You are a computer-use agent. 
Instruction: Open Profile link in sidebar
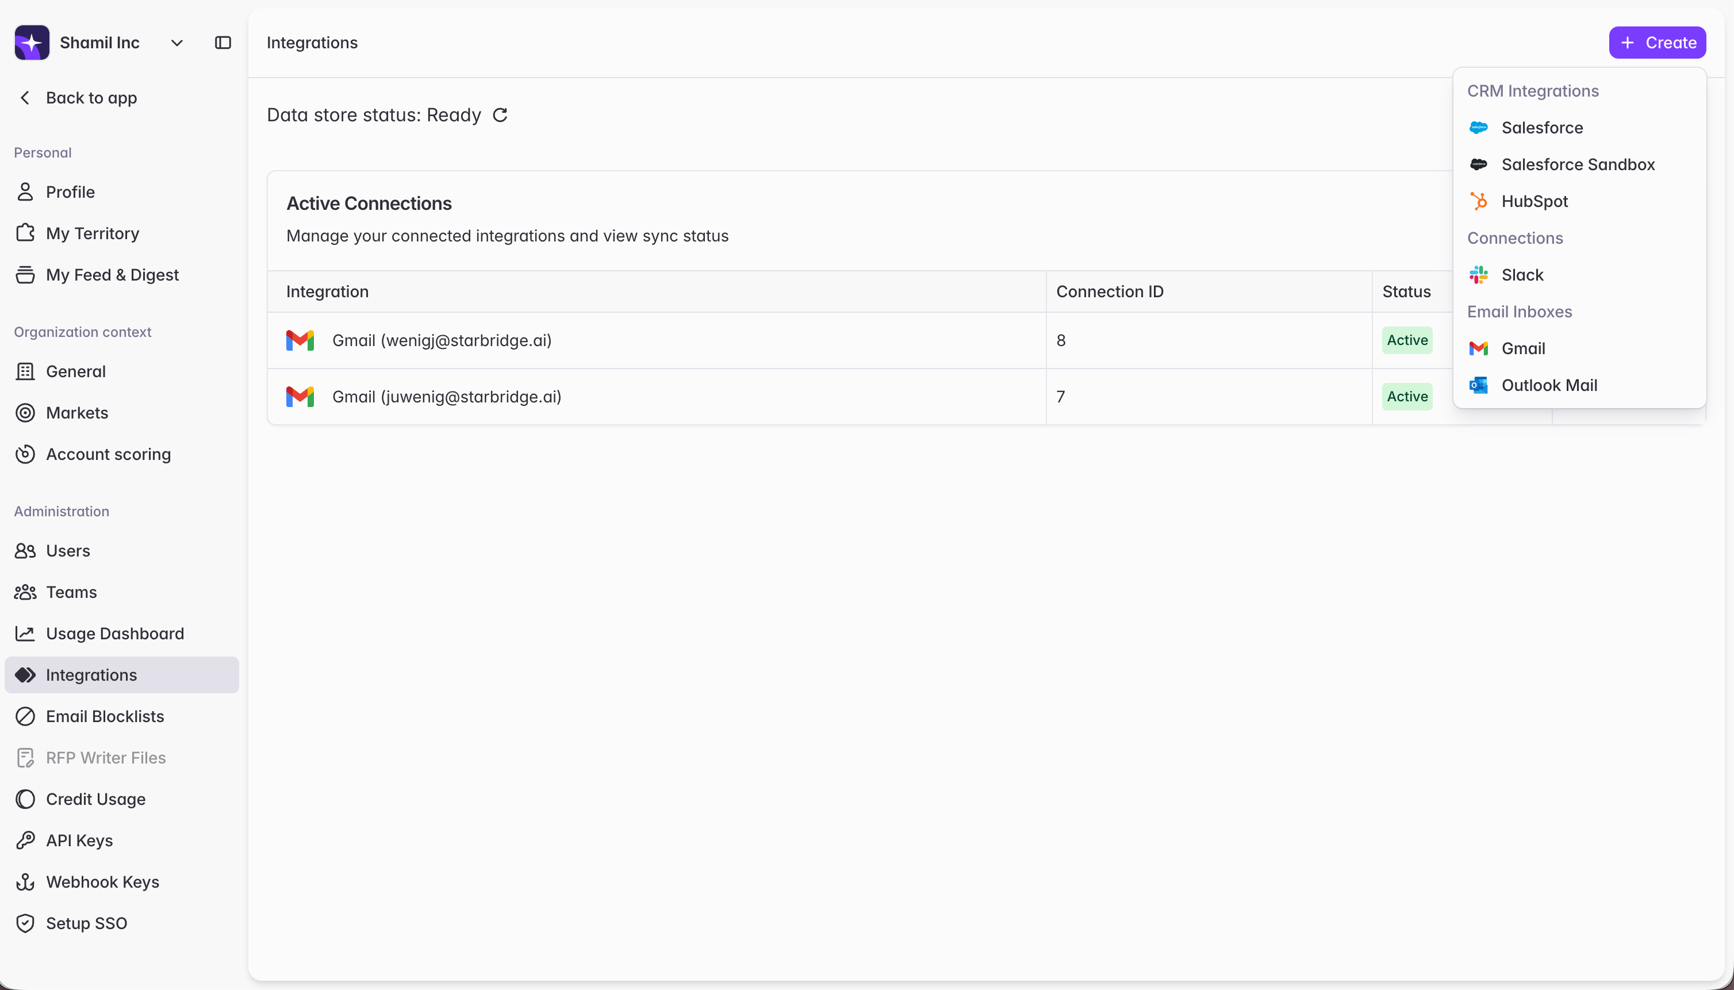70,192
